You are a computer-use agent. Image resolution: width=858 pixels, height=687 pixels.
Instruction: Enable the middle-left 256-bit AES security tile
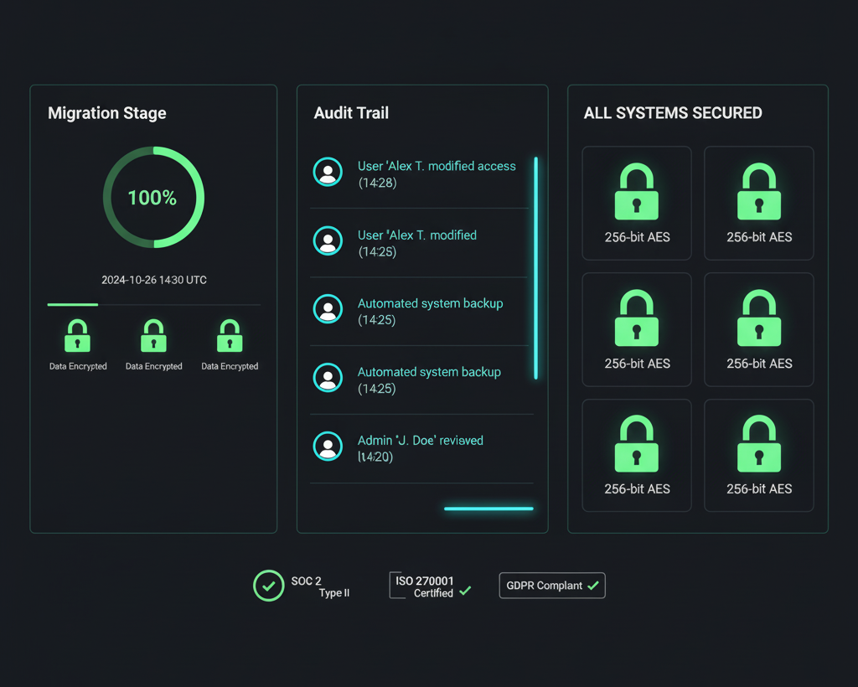636,318
